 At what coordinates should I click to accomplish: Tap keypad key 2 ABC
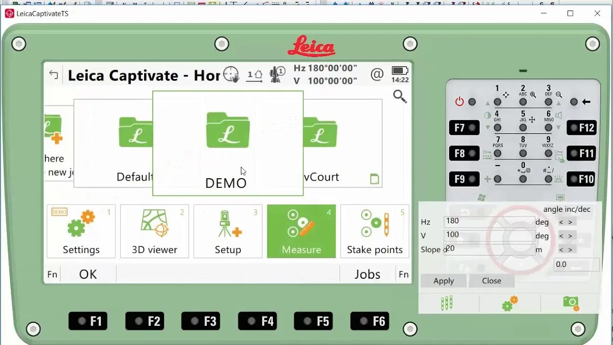[x=523, y=102]
